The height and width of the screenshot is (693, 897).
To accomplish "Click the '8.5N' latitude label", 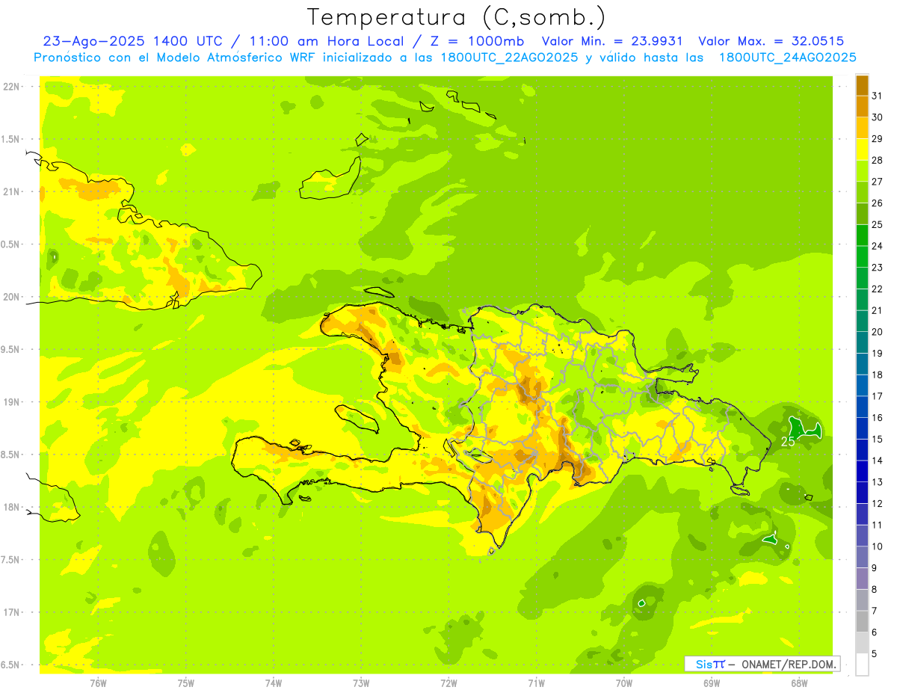I will click(11, 455).
